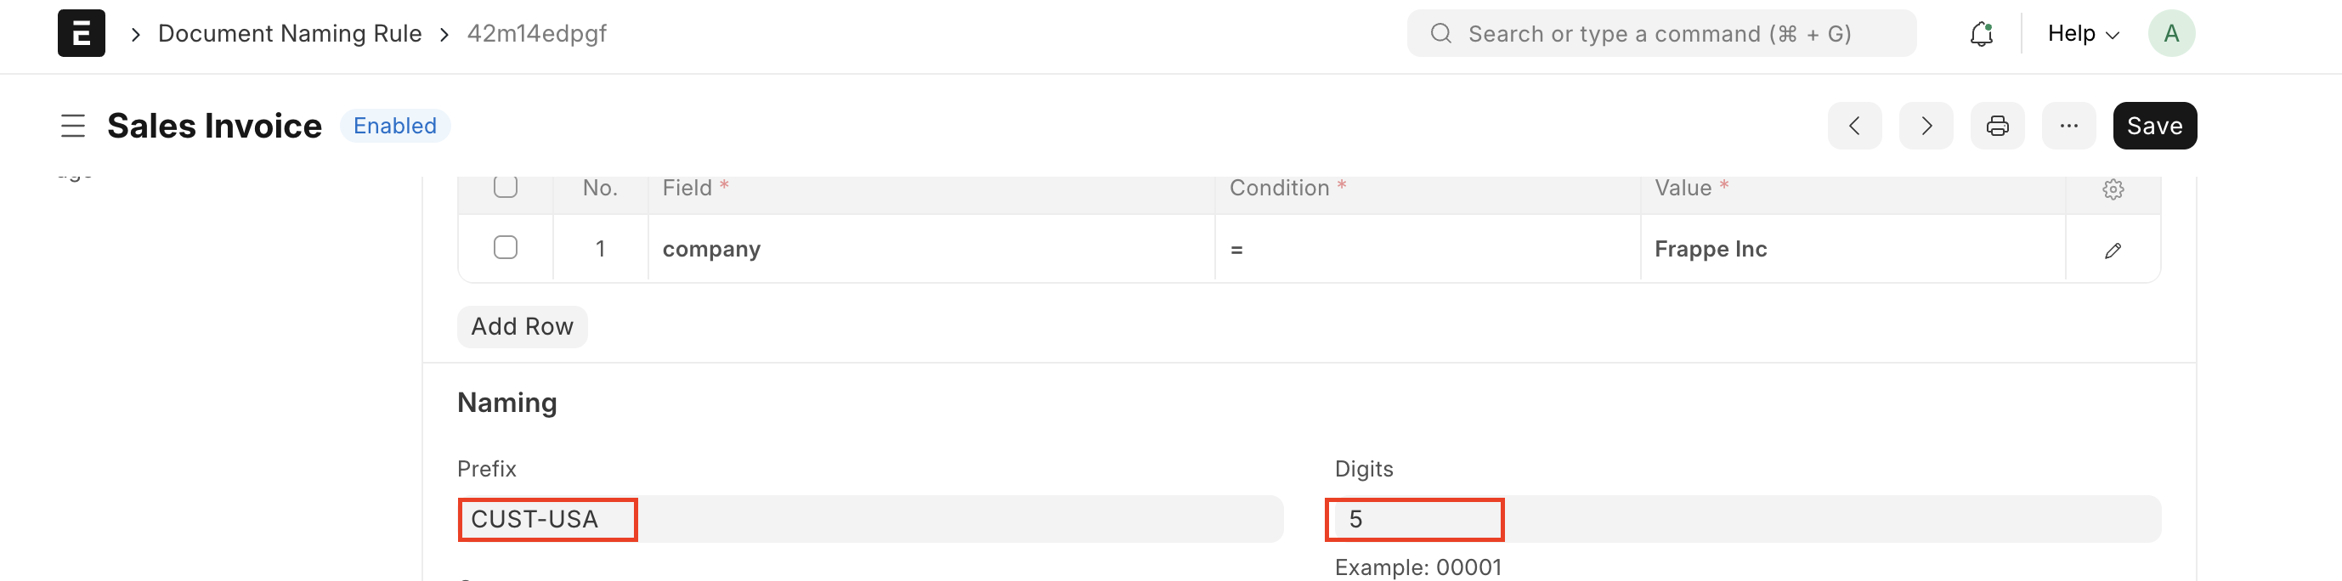
Task: Click the user avatar A
Action: point(2171,34)
